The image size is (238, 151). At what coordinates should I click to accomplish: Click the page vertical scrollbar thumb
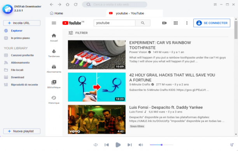236,30
